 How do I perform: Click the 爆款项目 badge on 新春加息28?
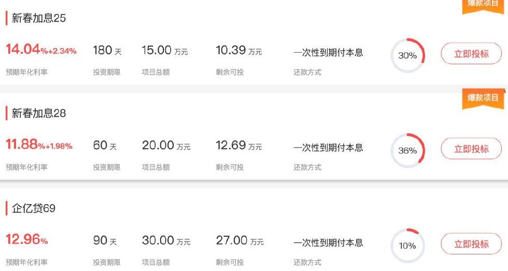coord(483,98)
